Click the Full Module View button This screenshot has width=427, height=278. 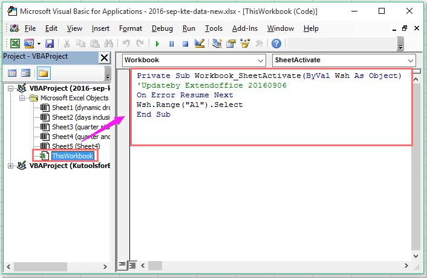tap(132, 265)
